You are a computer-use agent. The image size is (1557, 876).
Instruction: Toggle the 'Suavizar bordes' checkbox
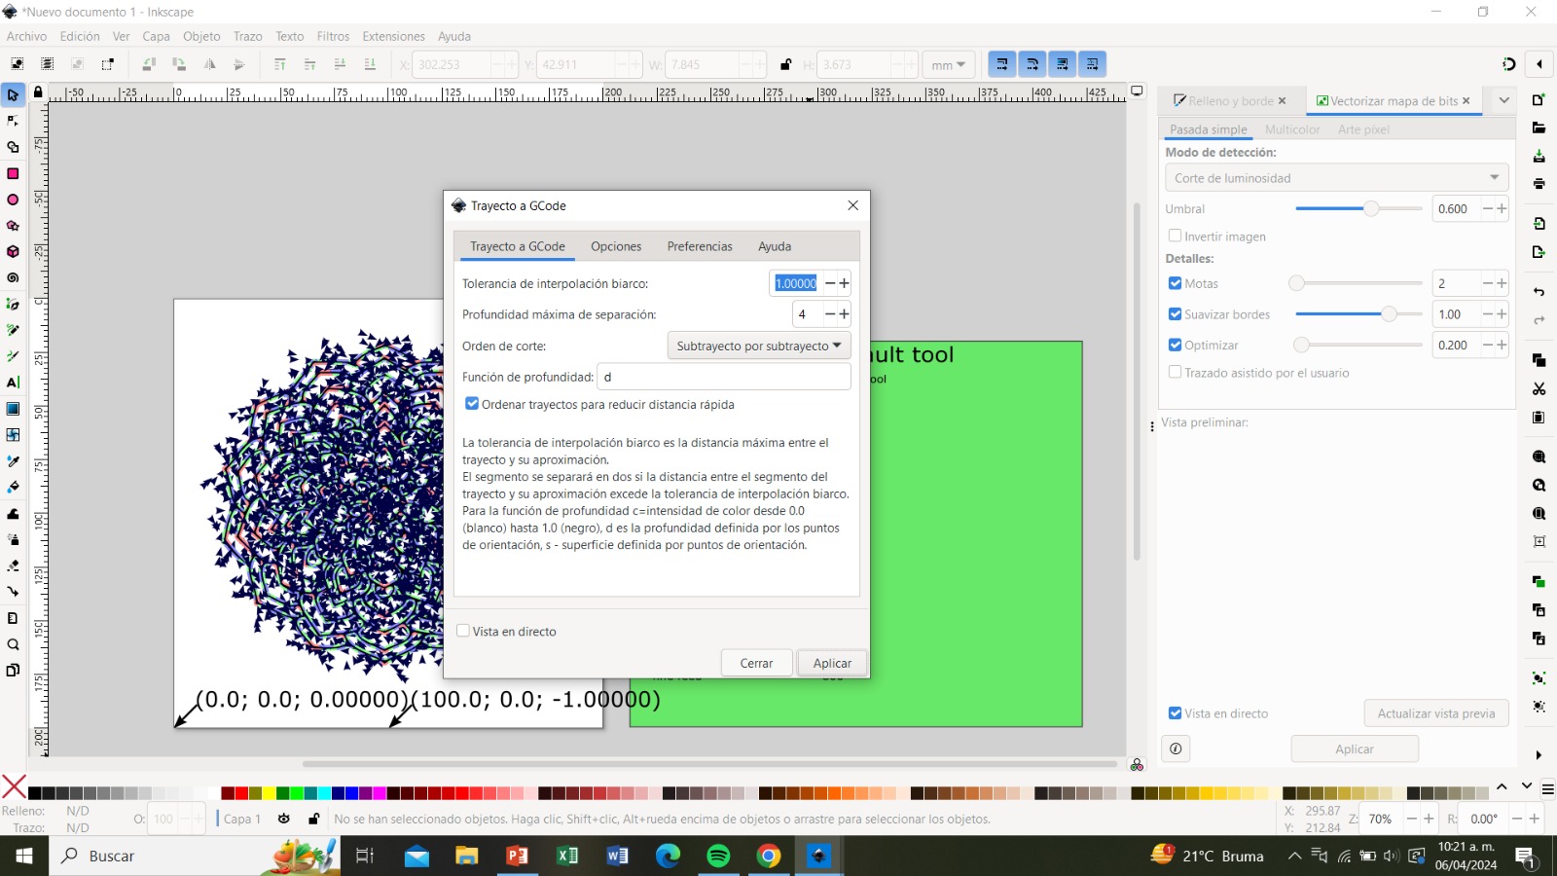(1175, 313)
